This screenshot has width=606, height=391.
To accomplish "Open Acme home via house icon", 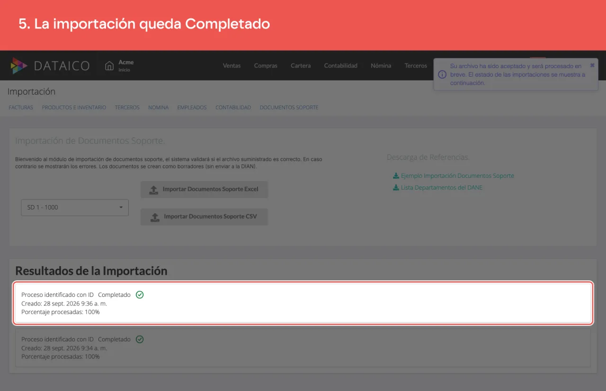I will tap(109, 66).
